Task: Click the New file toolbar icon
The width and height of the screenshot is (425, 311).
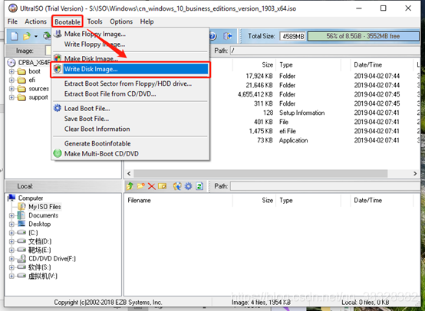Action: click(15, 36)
